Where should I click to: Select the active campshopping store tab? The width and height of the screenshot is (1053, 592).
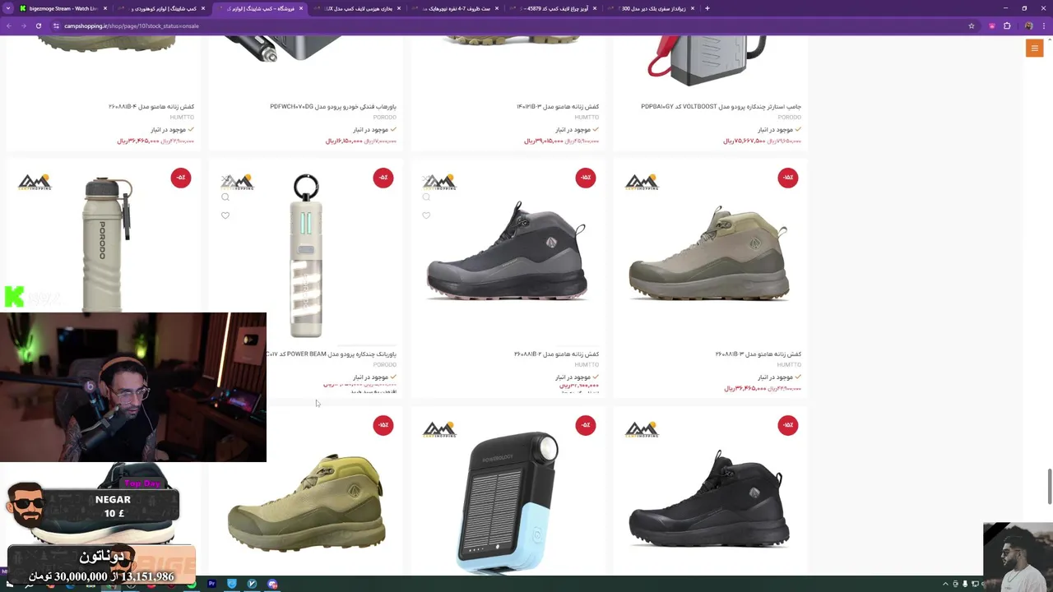[258, 8]
